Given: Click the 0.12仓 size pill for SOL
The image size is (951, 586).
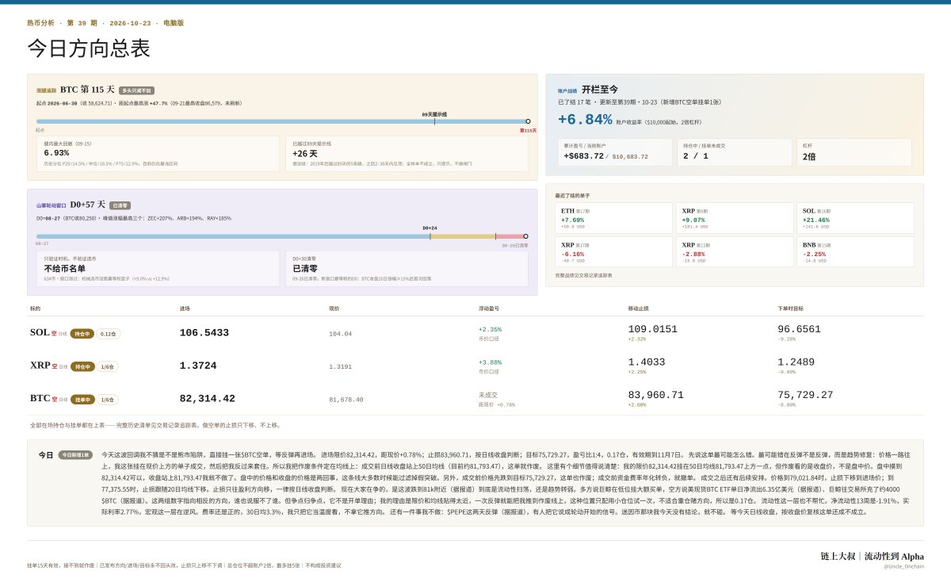Looking at the screenshot, I should pyautogui.click(x=109, y=334).
